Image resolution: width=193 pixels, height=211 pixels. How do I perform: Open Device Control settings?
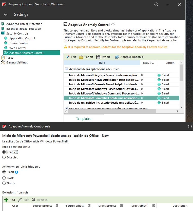tap(19, 43)
